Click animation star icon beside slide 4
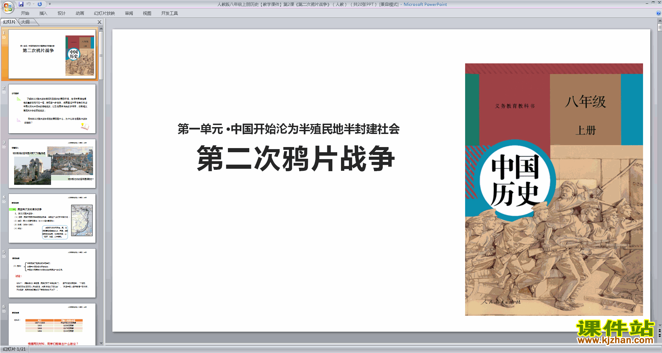 pyautogui.click(x=4, y=202)
